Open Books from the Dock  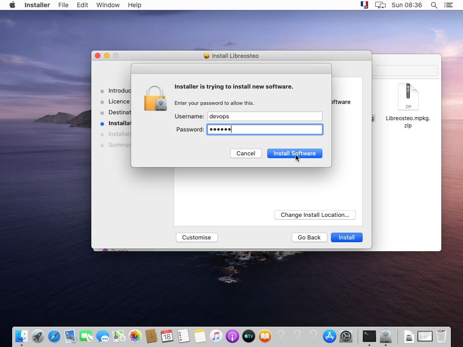point(265,336)
